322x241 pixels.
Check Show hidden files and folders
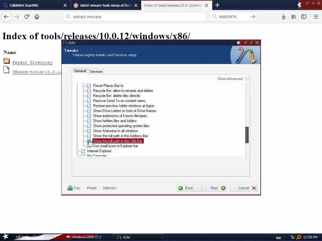coord(89,121)
